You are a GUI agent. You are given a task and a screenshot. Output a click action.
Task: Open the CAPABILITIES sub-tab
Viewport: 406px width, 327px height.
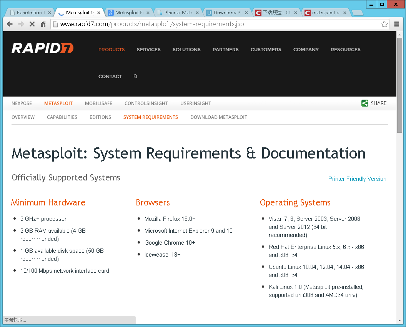coord(62,117)
